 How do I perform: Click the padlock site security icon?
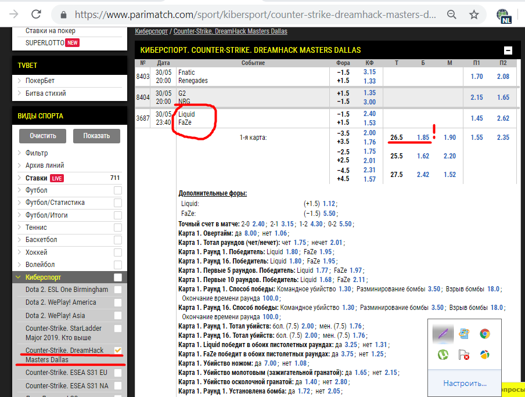(x=63, y=15)
